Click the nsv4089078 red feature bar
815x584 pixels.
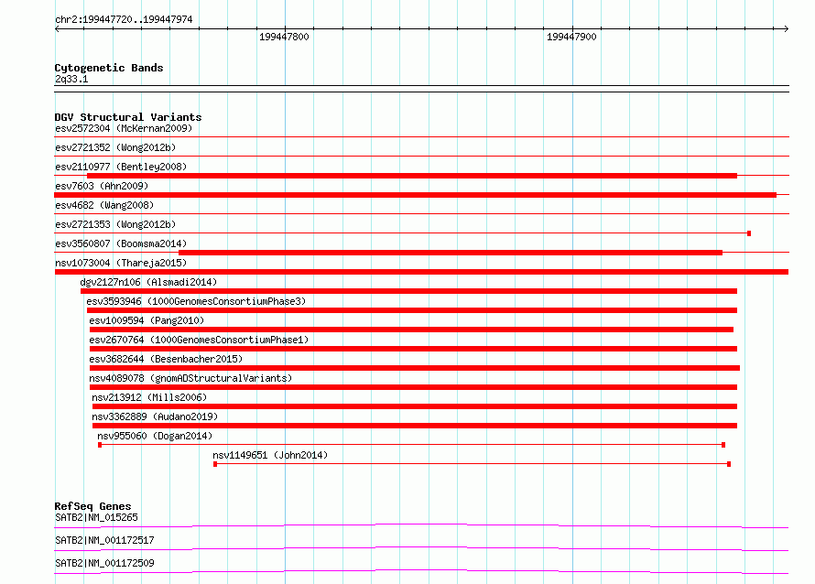pyautogui.click(x=413, y=387)
